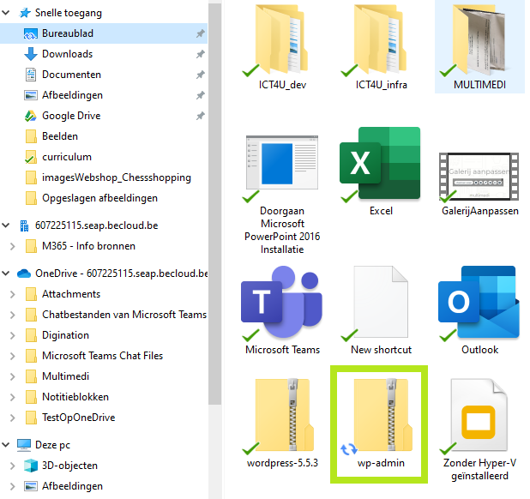Click the 'Microsoft Teams' file name label
530x499 pixels.
[x=282, y=350]
